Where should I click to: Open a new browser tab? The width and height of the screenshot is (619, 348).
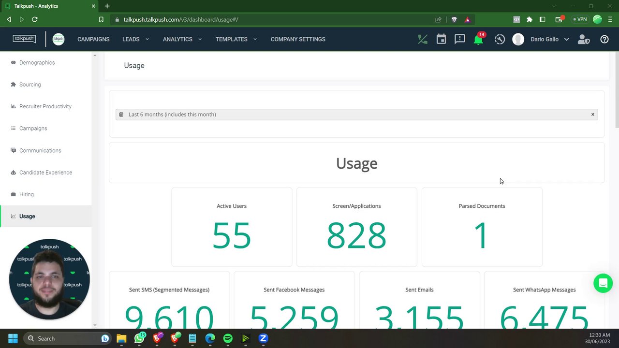tap(107, 6)
